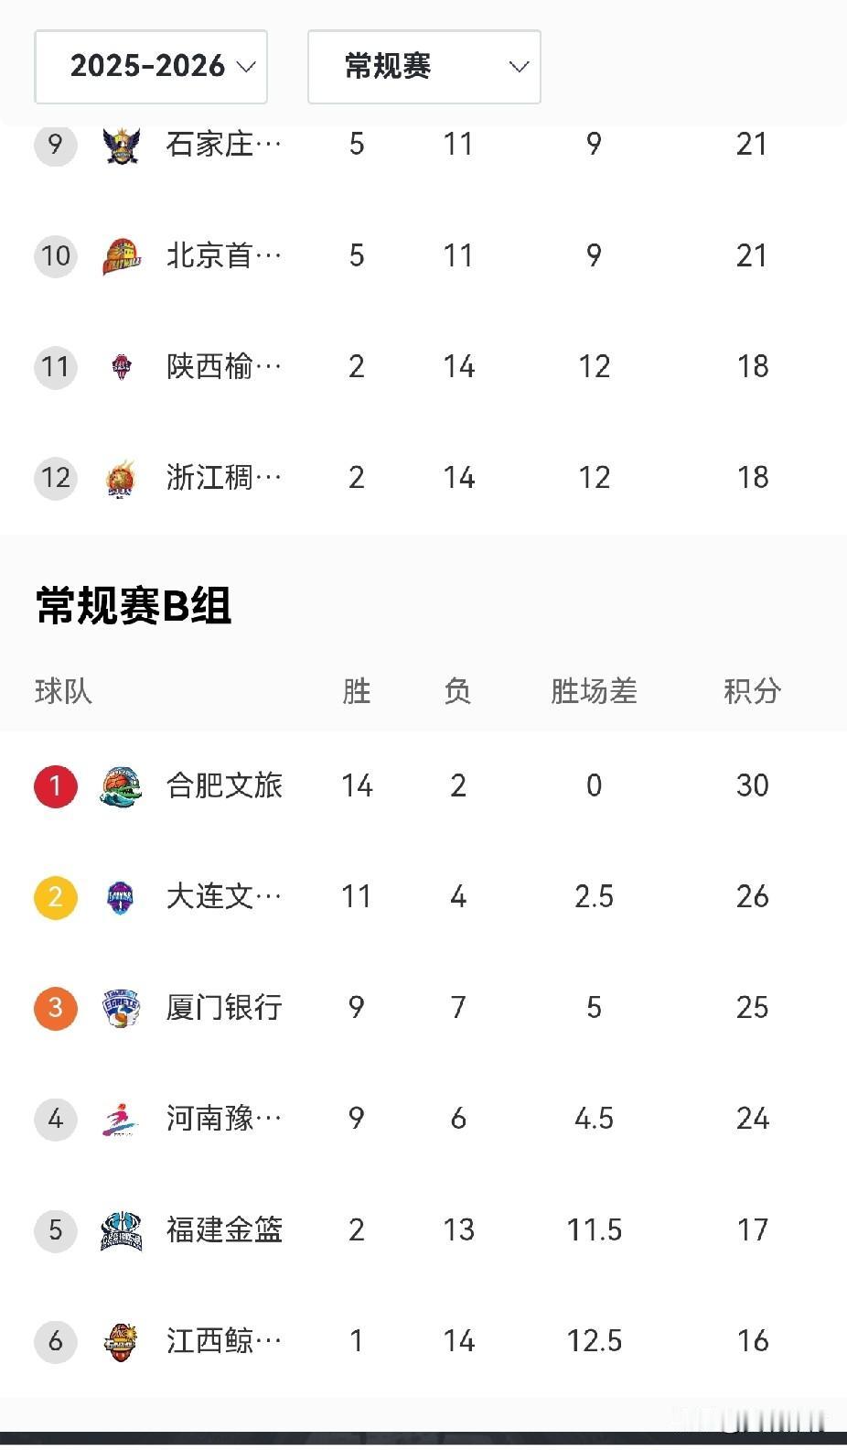Click the 胜场差 column header
Image resolution: width=847 pixels, height=1451 pixels.
594,691
